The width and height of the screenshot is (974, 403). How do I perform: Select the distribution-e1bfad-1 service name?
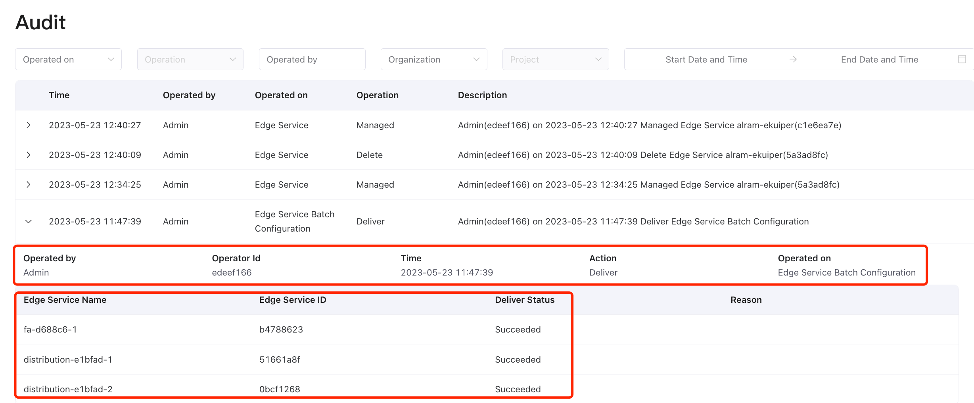click(68, 359)
